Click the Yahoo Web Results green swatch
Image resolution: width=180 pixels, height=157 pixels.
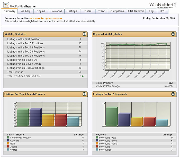[x=8, y=138]
